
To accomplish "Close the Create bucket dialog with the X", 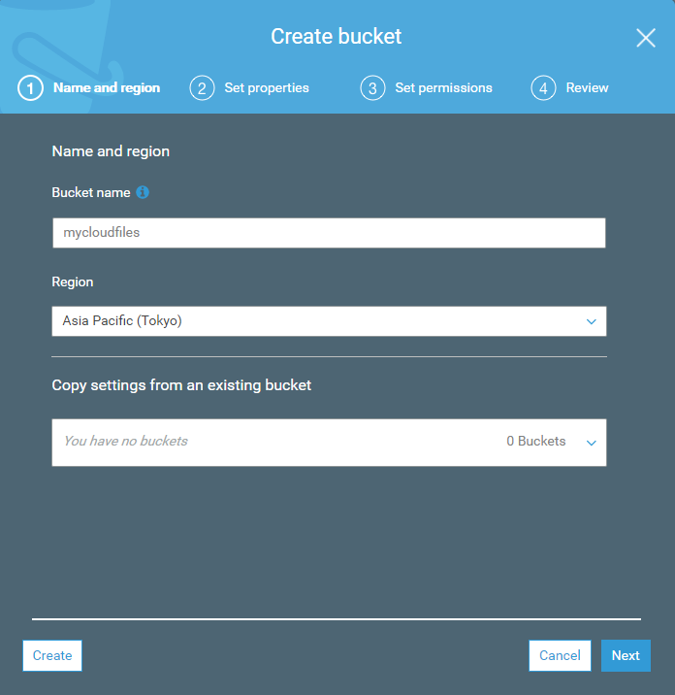I will pos(646,38).
